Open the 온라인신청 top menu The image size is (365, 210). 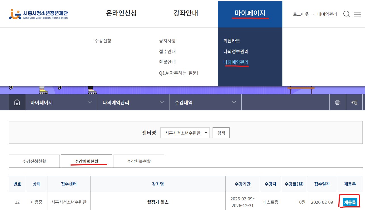click(x=121, y=13)
